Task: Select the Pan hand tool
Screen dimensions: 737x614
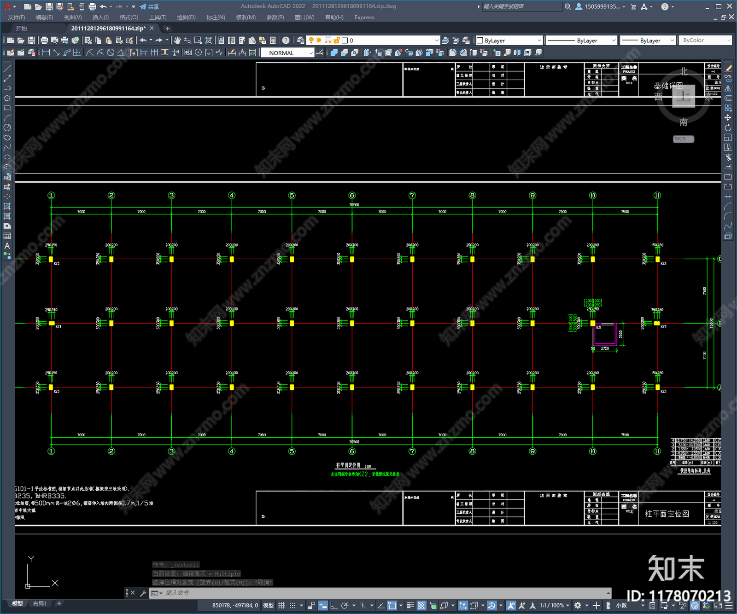Action: point(177,41)
